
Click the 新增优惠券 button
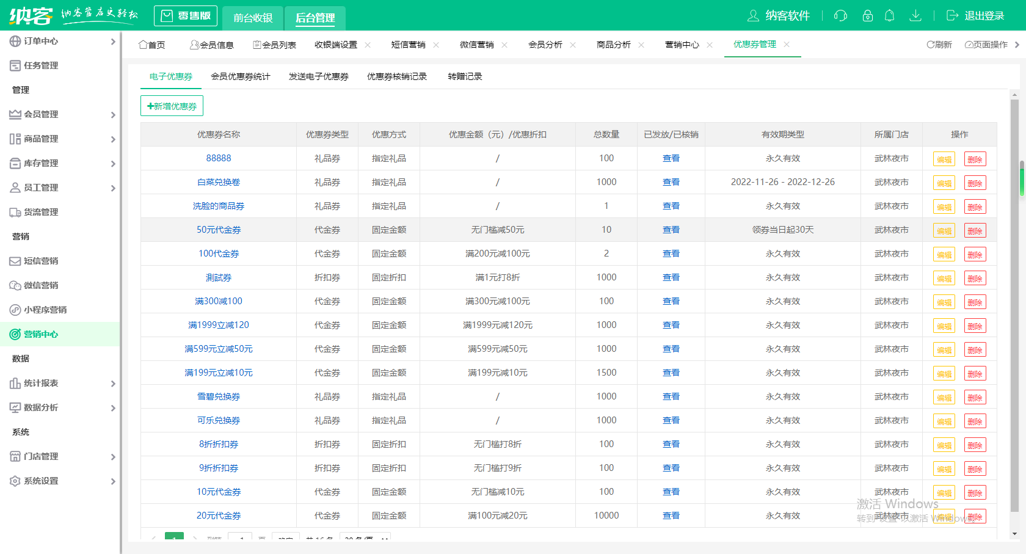tap(172, 105)
